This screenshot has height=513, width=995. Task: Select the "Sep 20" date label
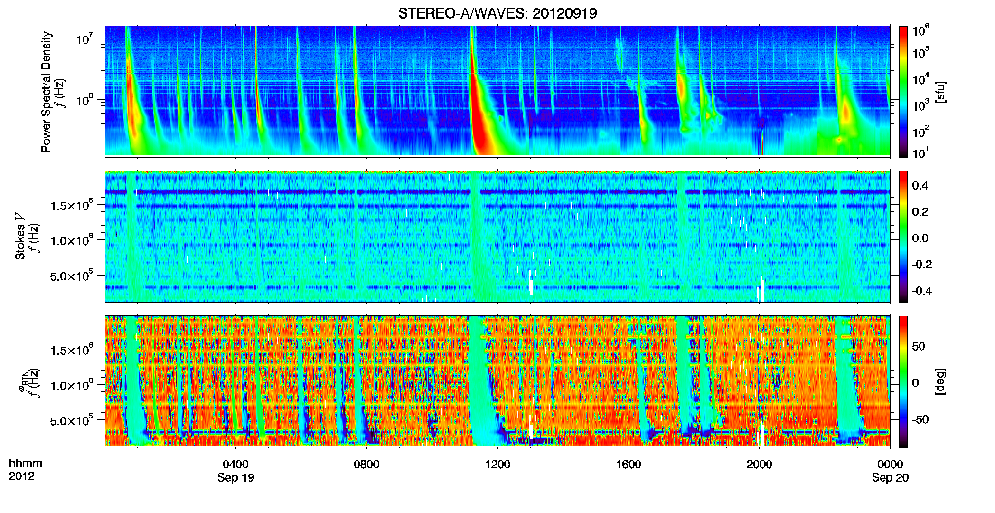[890, 478]
